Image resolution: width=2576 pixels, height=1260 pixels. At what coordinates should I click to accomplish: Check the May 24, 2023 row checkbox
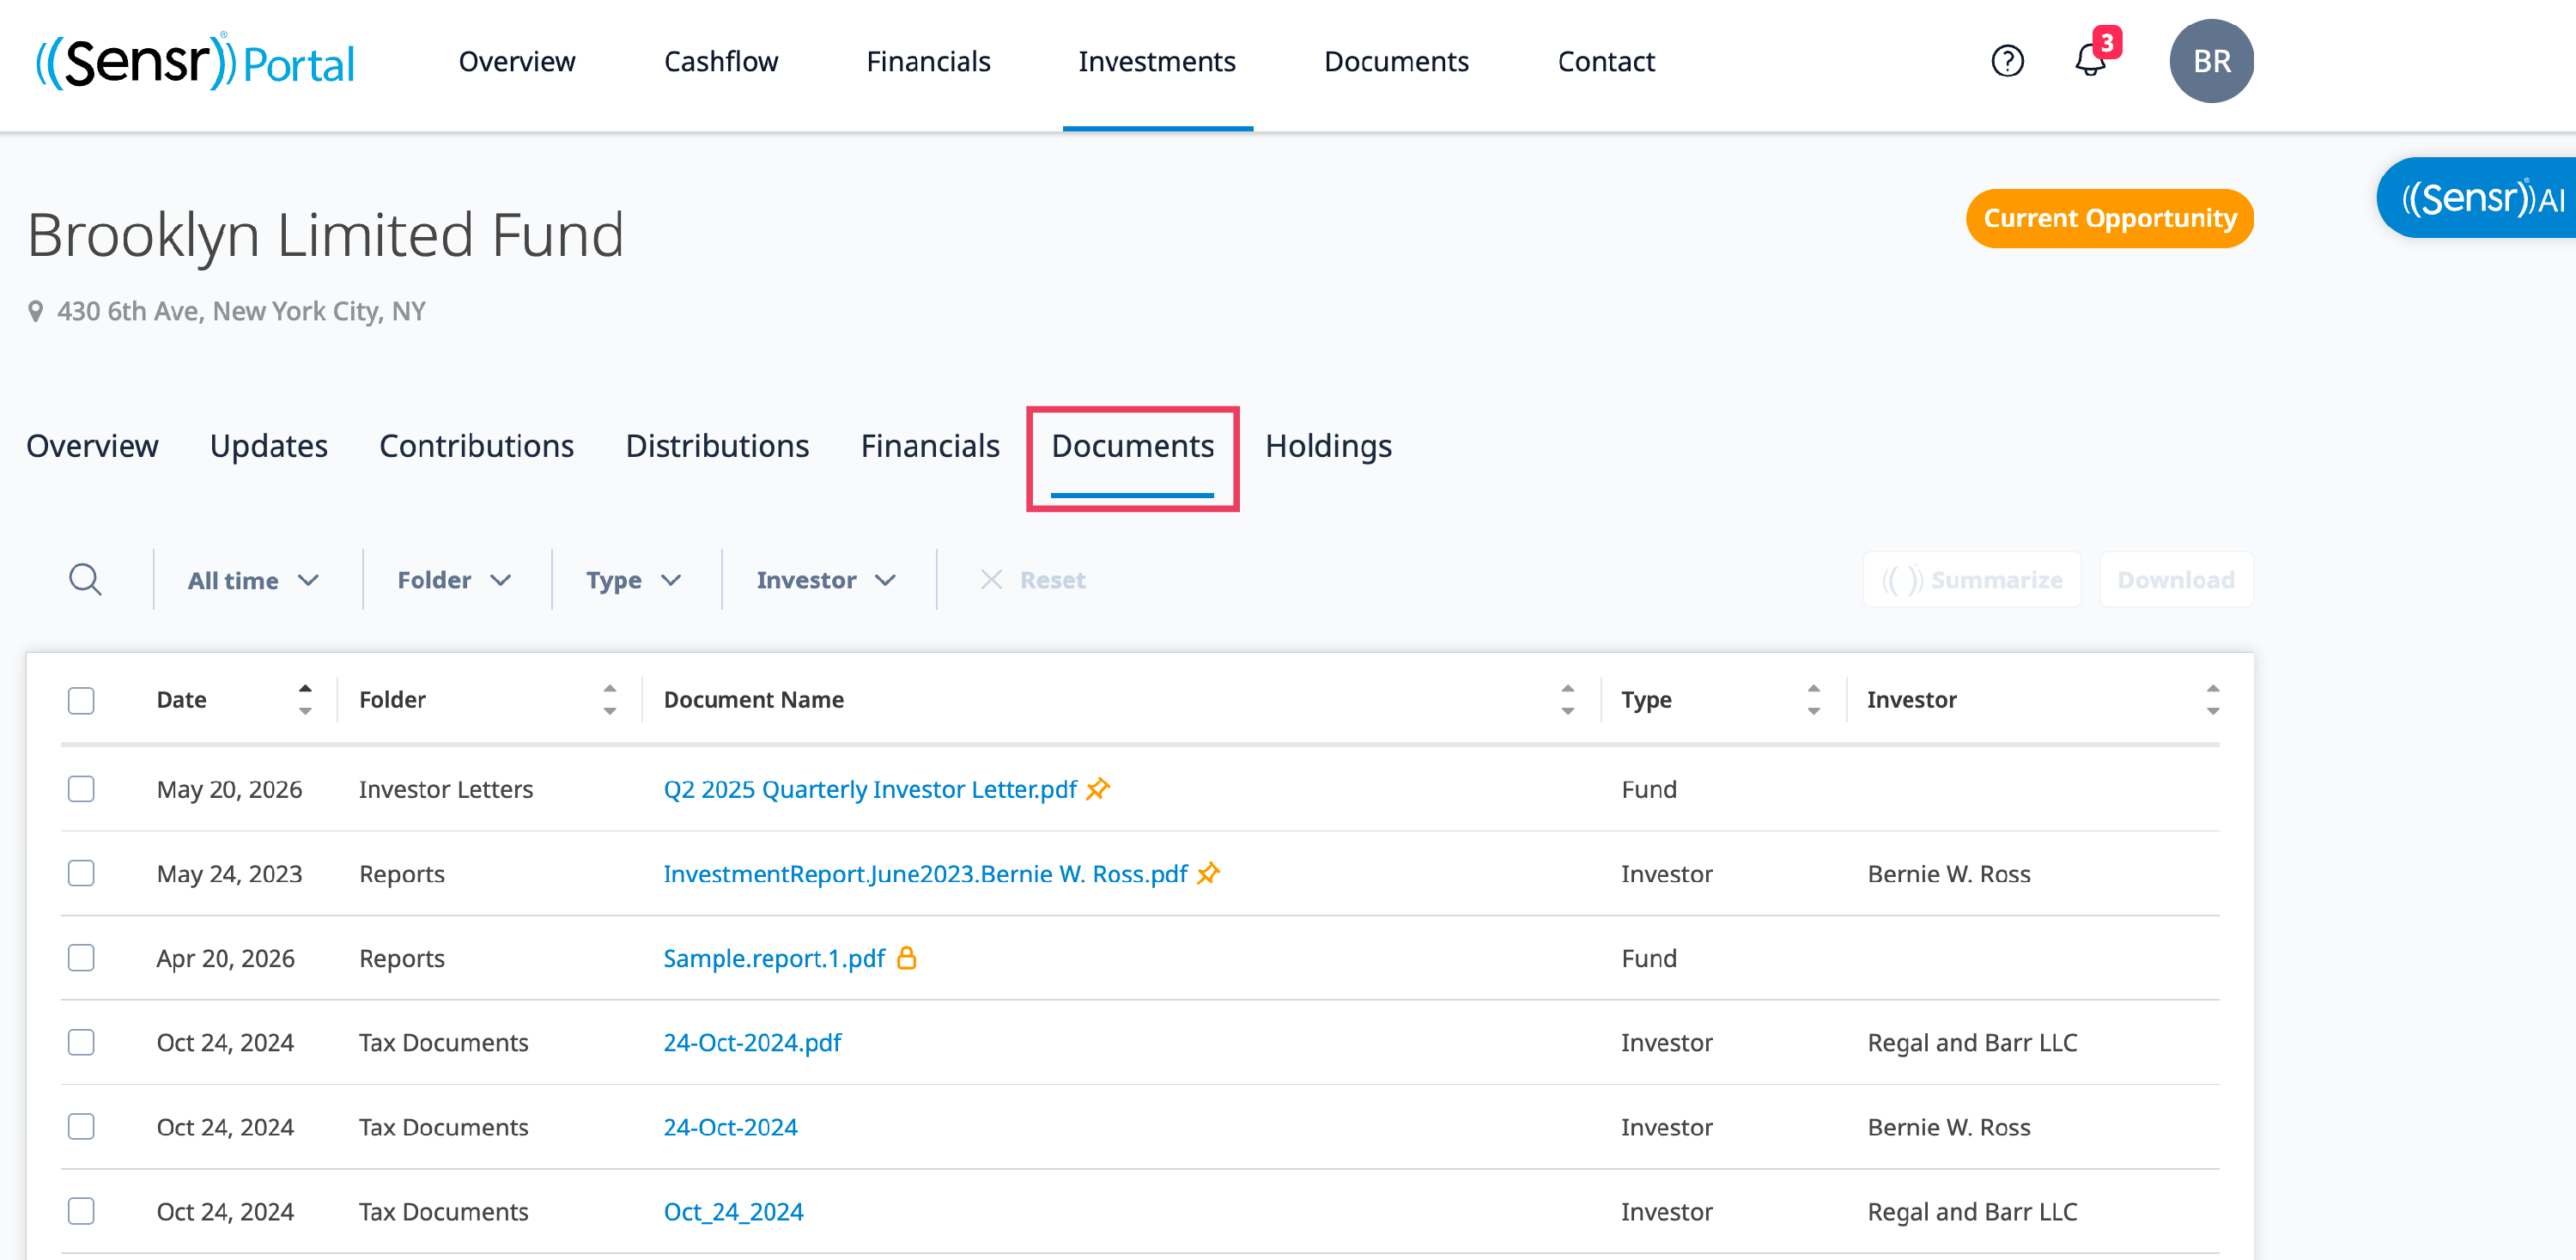pyautogui.click(x=81, y=873)
